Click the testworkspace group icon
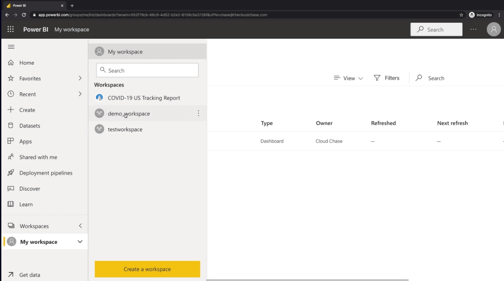Viewport: 504px width, 281px height. point(99,129)
